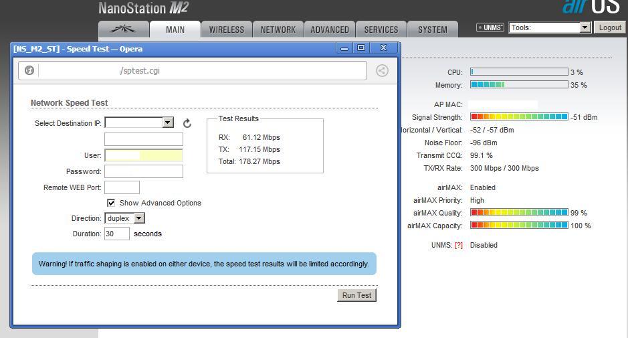Screen dimensions: 628x338
Task: Click the airMAX Capacity bar
Action: [519, 226]
